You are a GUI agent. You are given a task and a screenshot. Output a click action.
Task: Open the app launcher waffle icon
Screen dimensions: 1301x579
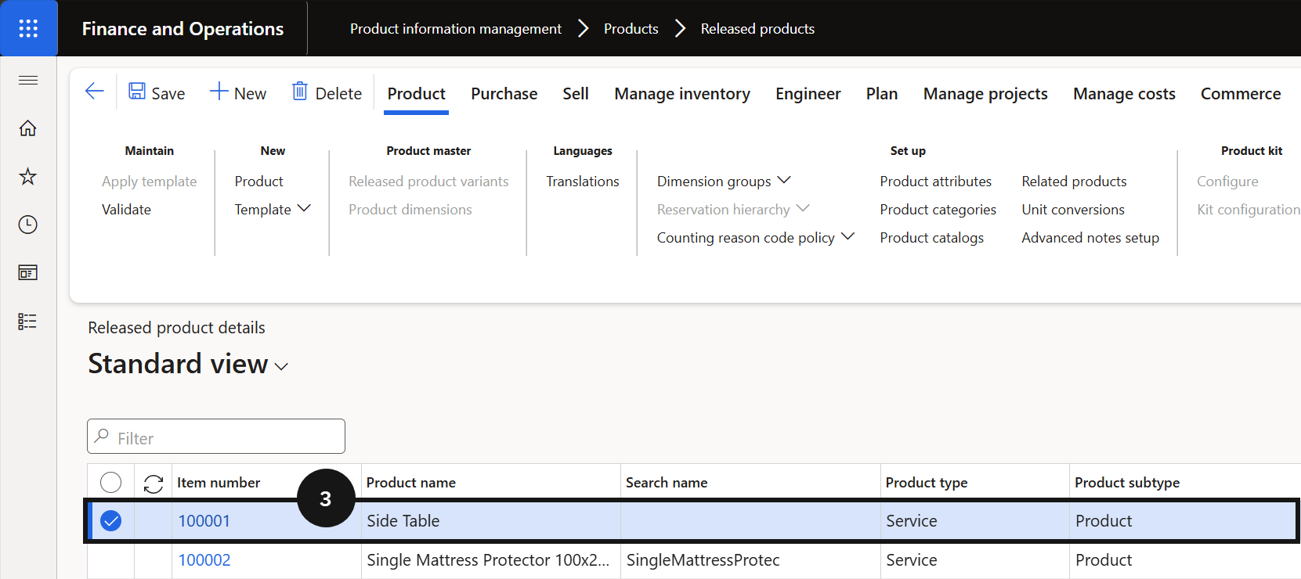28,29
